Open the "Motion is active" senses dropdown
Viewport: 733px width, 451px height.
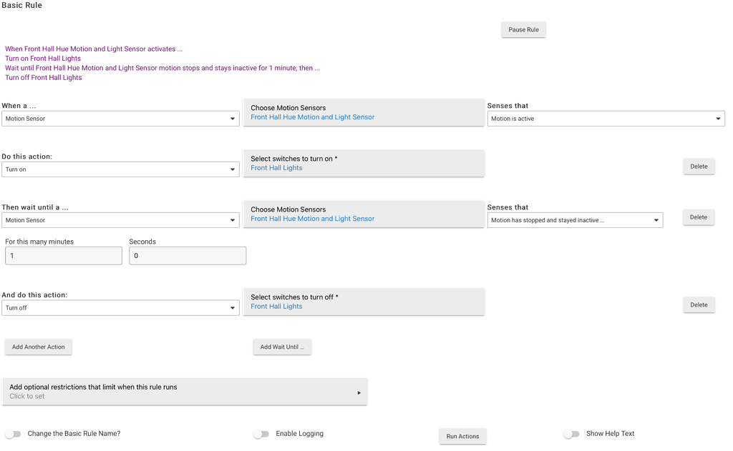[606, 118]
